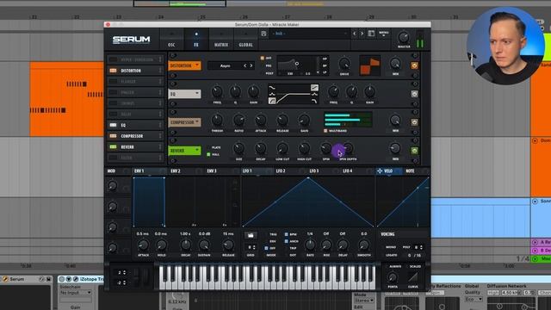
Task: Click the EQ icon in the FX list
Action: coord(113,125)
